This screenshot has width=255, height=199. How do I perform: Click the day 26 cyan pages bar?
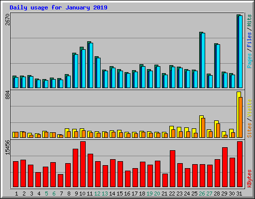click(203, 60)
